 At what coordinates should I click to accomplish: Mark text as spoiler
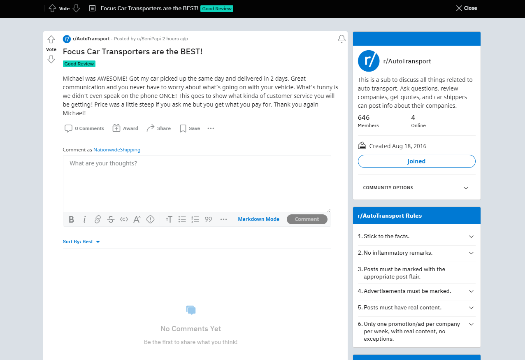tap(150, 219)
